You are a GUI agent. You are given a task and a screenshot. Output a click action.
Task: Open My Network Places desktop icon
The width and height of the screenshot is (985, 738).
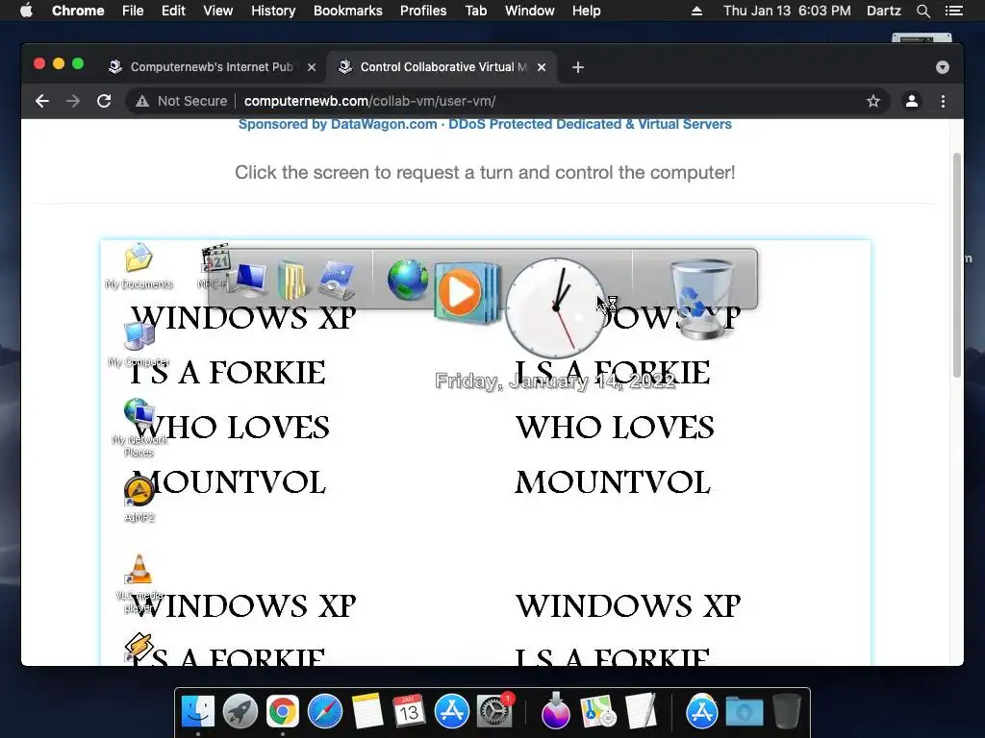[139, 415]
